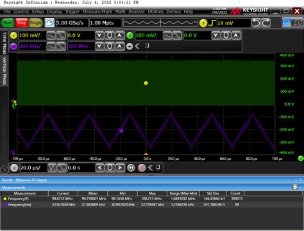Screen dimensions: 304x231
Task: Toggle channel 2 green indicator button
Action: tap(130, 35)
